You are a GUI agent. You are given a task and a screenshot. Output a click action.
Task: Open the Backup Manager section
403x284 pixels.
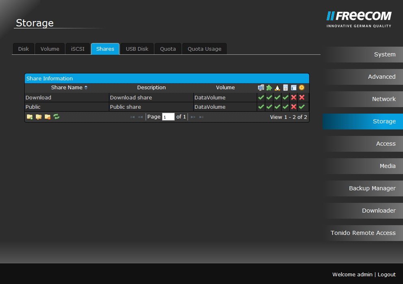[372, 188]
